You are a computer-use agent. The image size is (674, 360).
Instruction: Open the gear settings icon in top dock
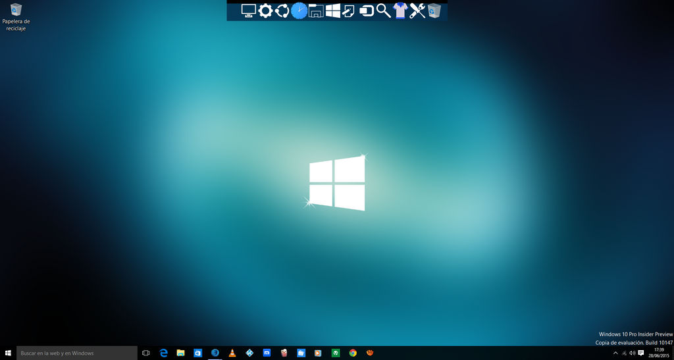265,11
